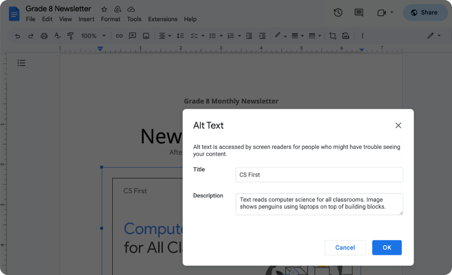Viewport: 452px width, 275px height.
Task: Increase the indent
Action: 262,36
